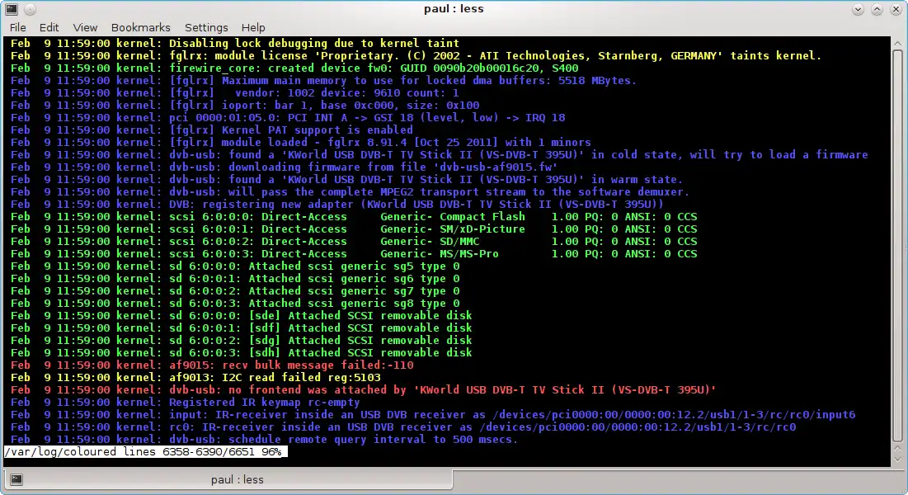Click the scrollbar down arrow at bottom
Image resolution: width=908 pixels, height=495 pixels.
(897, 459)
